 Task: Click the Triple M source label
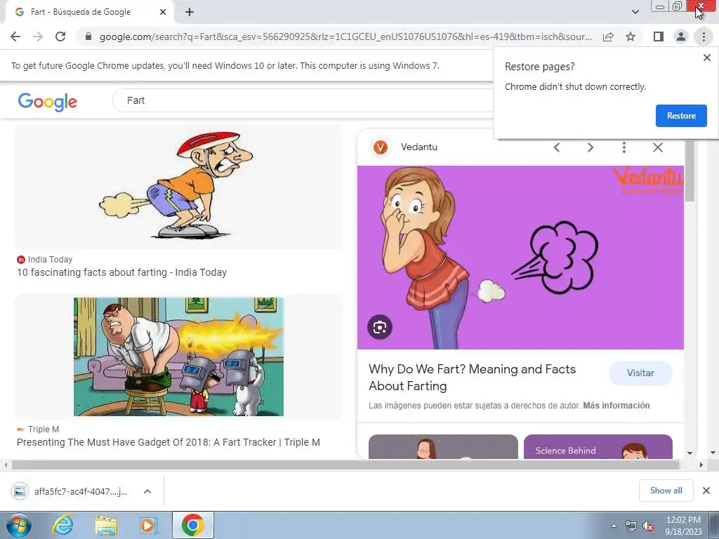click(x=43, y=430)
